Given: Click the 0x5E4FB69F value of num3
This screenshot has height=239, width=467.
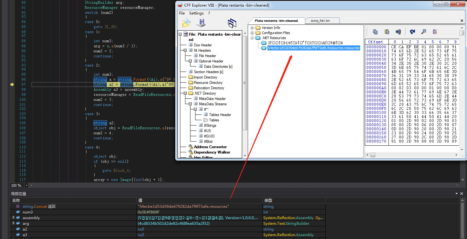Looking at the screenshot, I should [x=149, y=212].
